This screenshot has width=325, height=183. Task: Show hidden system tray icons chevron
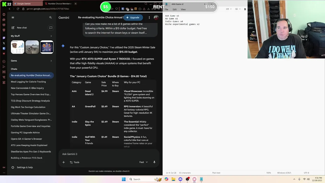[x=294, y=179]
